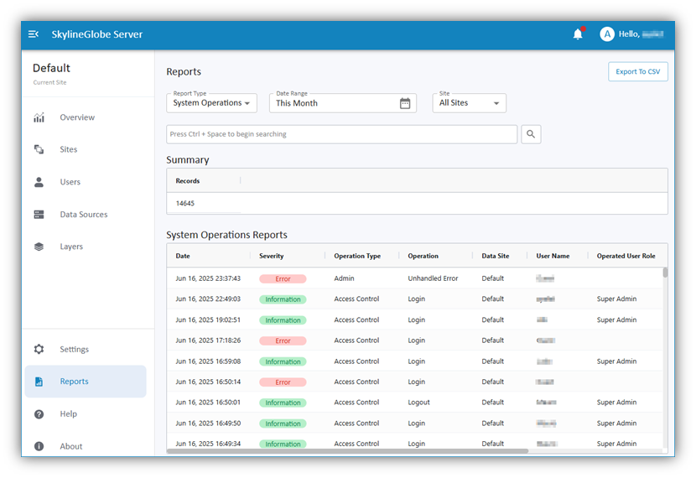The height and width of the screenshot is (478, 696).
Task: Click the vertical table scrollbar thumb
Action: coord(665,272)
